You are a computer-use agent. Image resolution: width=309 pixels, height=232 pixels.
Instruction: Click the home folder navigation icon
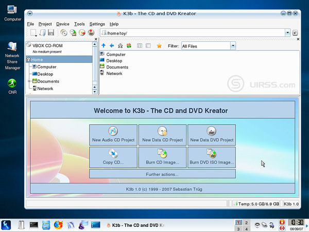tap(121, 46)
